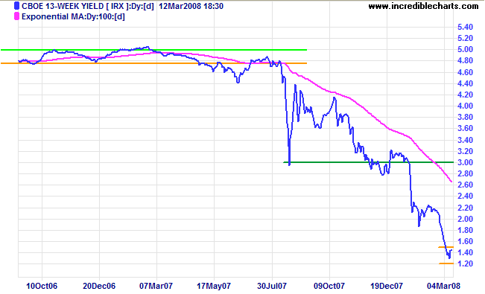Select the 30Jul07 date axis label
The width and height of the screenshot is (485, 294).
(272, 286)
